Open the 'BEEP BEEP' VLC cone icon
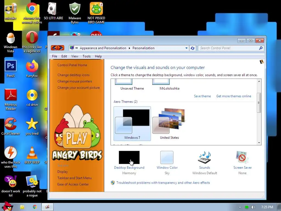This screenshot has width=281, height=211. point(32,156)
